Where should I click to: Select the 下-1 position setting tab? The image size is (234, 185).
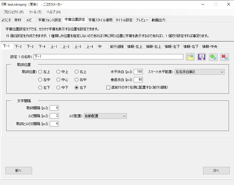7,46
